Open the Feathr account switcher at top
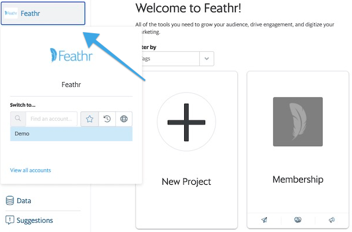Image resolution: width=352 pixels, height=232 pixels. 43,13
